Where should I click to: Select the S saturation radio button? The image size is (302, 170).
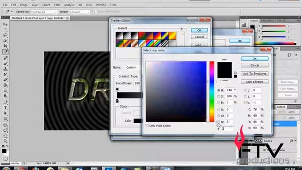tap(218, 96)
